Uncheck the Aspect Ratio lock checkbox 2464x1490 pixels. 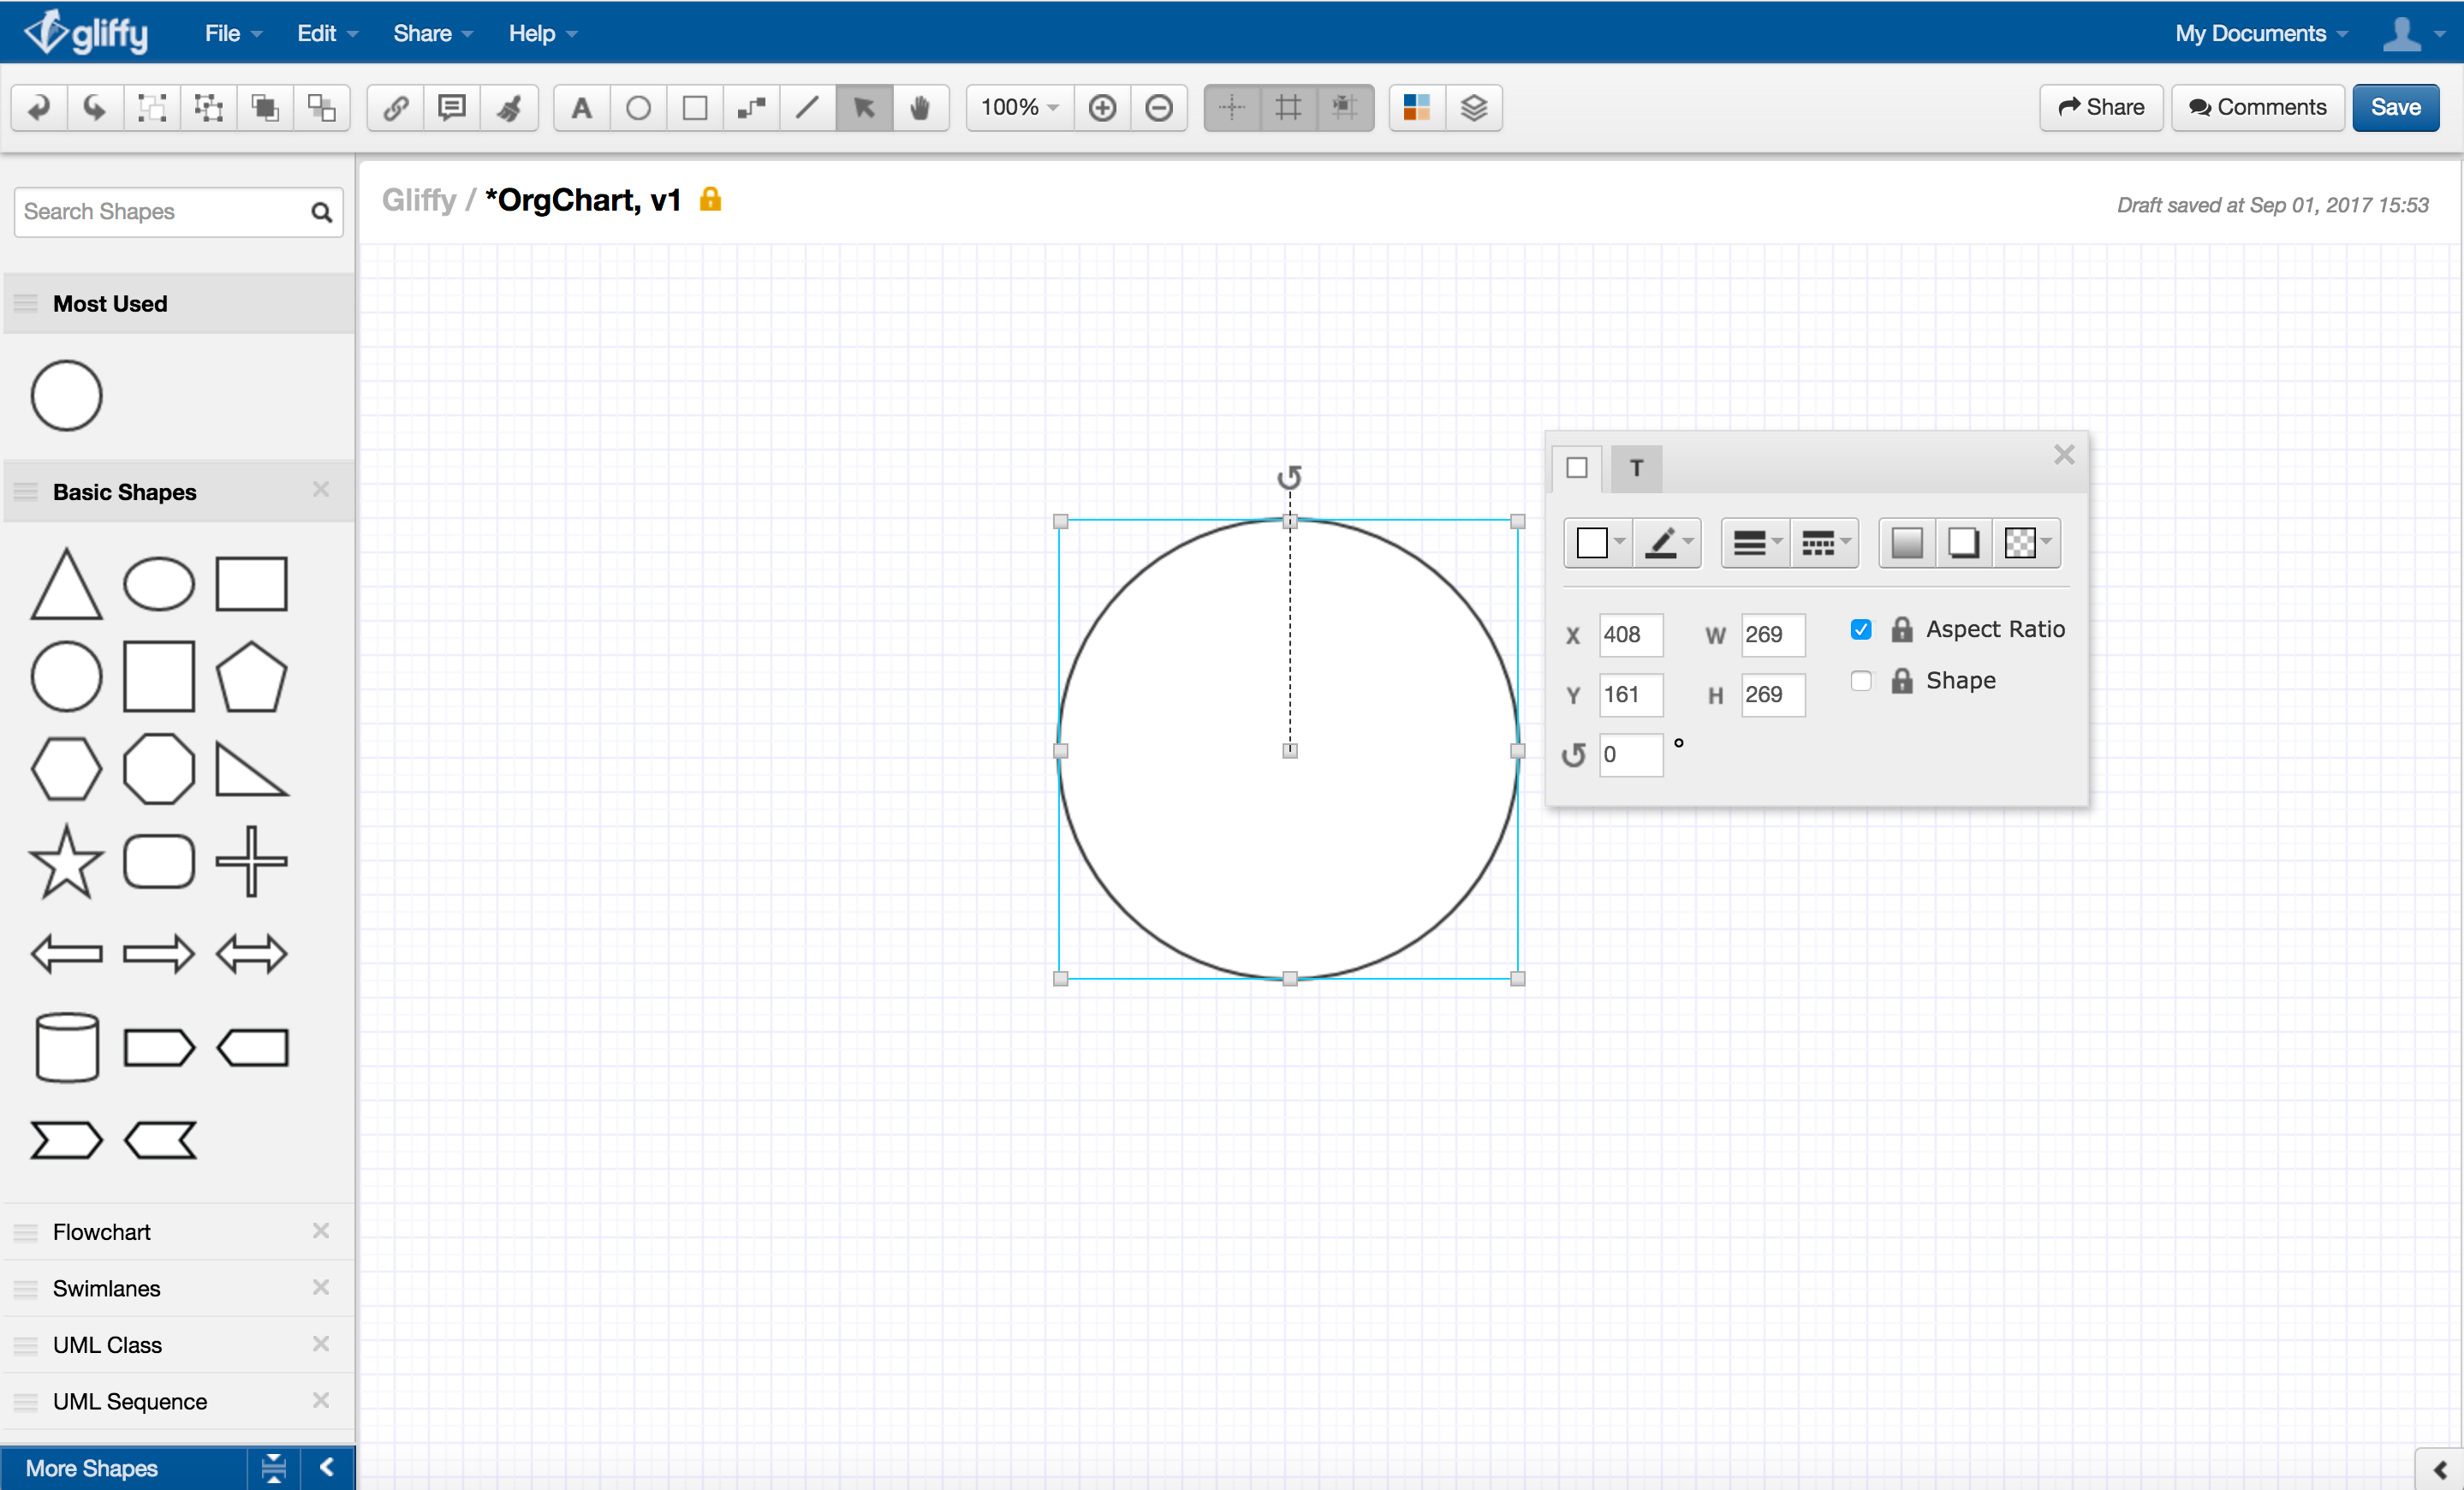click(x=1861, y=630)
